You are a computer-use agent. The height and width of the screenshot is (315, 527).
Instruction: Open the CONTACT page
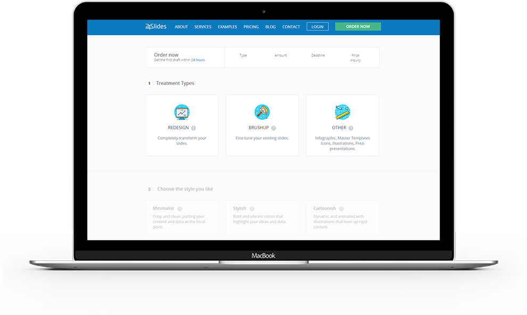click(x=291, y=27)
